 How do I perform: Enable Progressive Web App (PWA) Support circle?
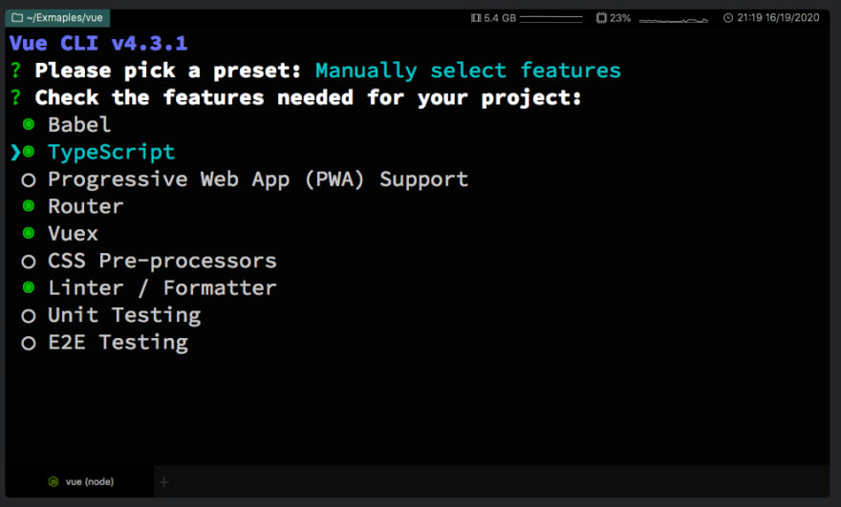29,180
